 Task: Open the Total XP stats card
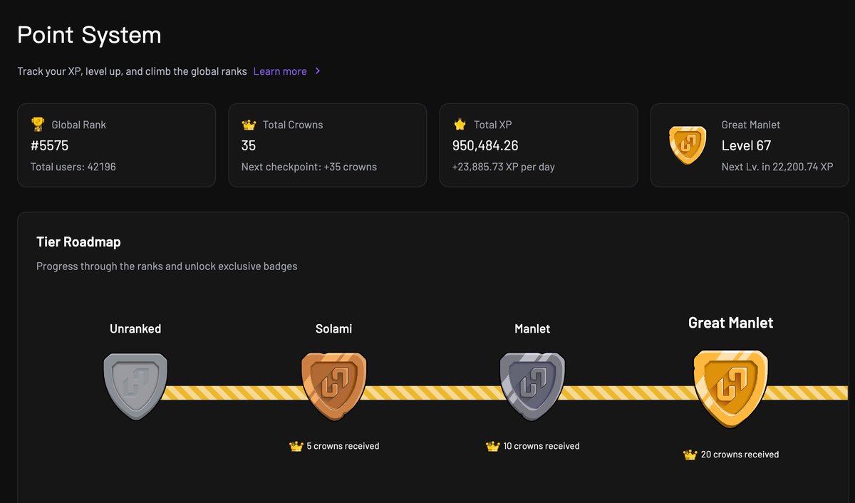tap(538, 145)
